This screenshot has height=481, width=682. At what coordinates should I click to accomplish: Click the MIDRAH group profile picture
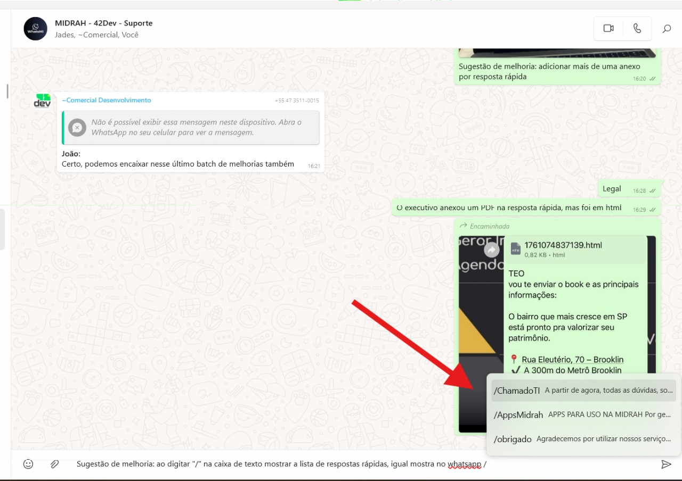[x=36, y=29]
